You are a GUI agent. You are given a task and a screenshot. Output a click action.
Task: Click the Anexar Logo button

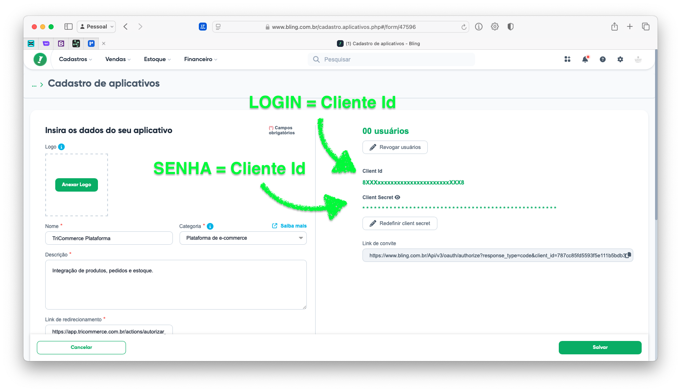pyautogui.click(x=77, y=185)
